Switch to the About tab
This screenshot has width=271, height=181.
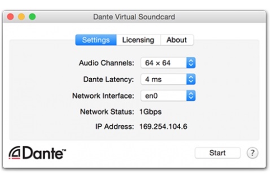177,40
